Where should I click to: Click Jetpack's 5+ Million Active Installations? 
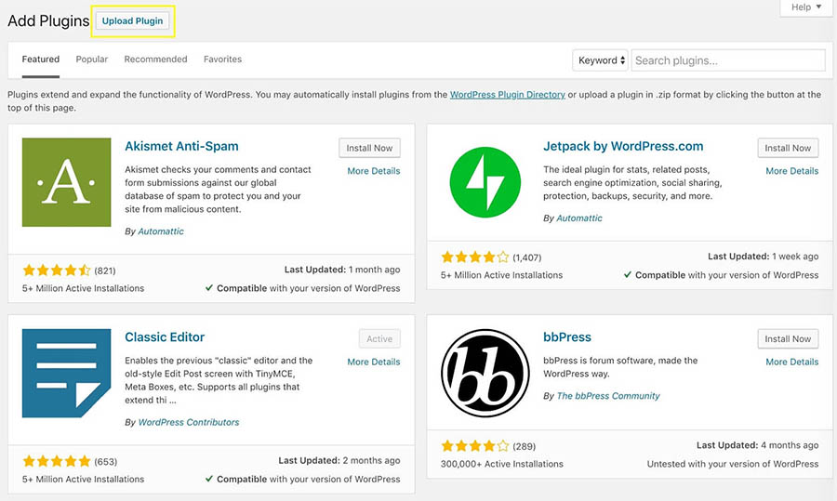tap(502, 275)
